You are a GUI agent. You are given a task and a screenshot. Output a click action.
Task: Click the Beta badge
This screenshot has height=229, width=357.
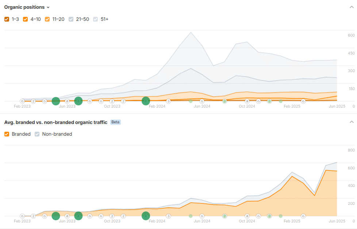click(x=115, y=122)
